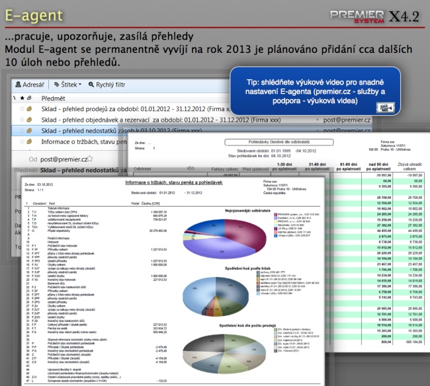Click the '61-90 dní po splatnosti' column header
430x386 pixels.
click(x=348, y=167)
